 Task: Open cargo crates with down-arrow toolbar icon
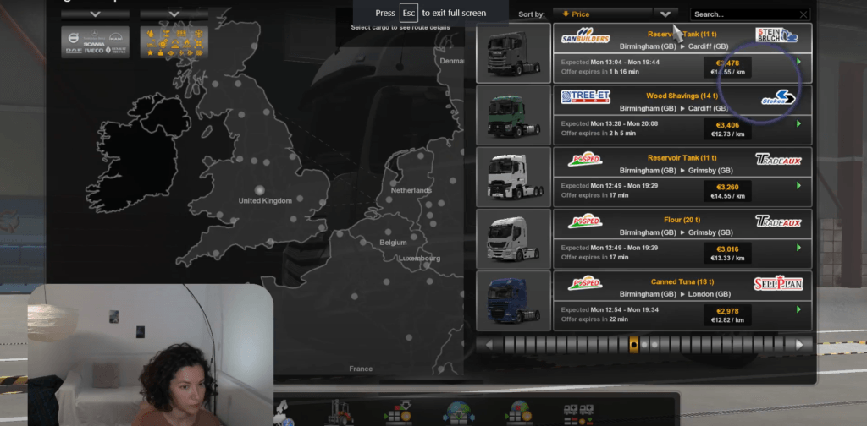click(399, 414)
